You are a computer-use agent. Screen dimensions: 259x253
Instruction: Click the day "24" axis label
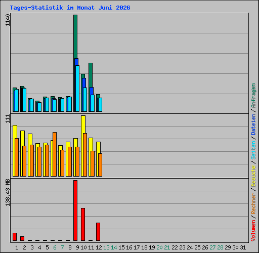pyautogui.click(x=190, y=247)
